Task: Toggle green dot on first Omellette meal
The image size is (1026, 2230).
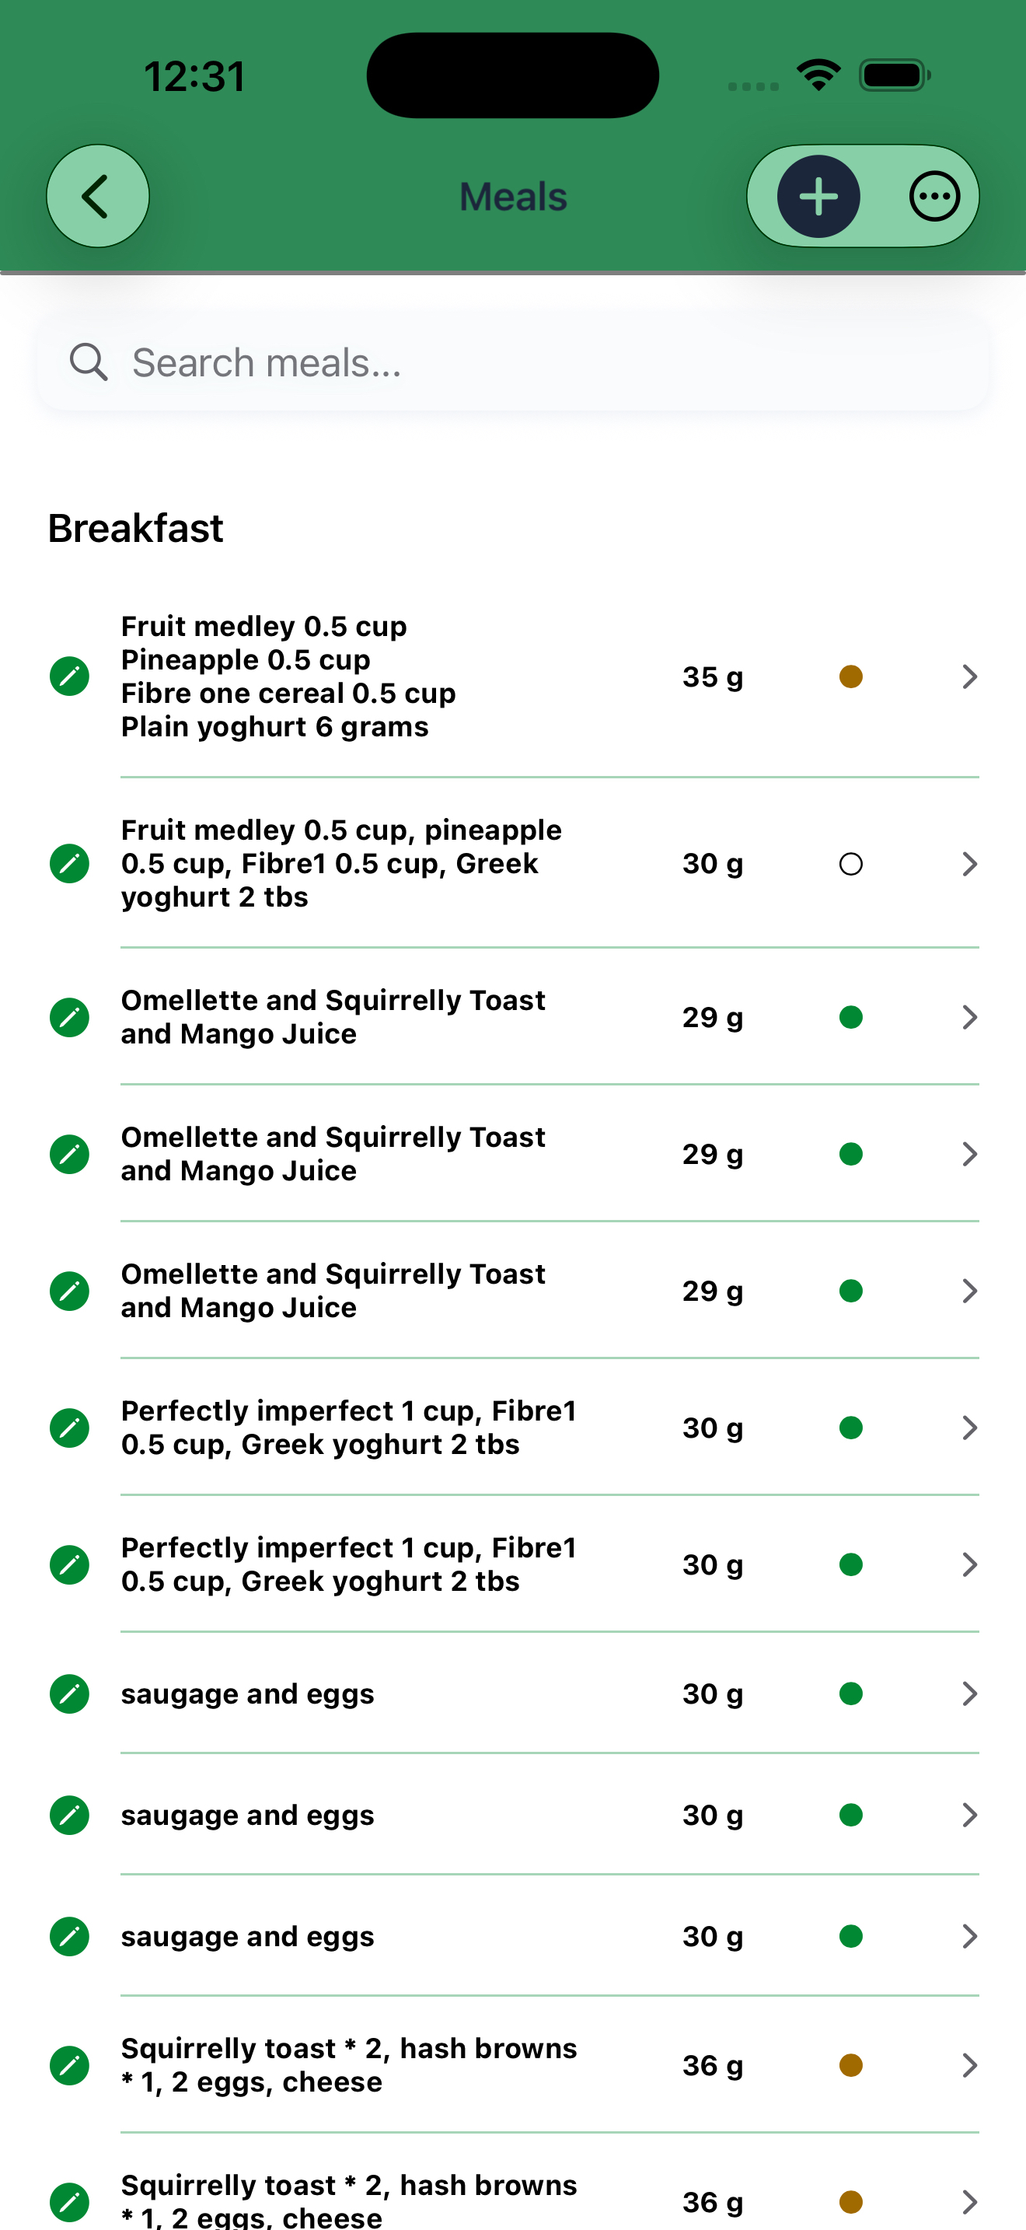Action: click(x=851, y=1017)
